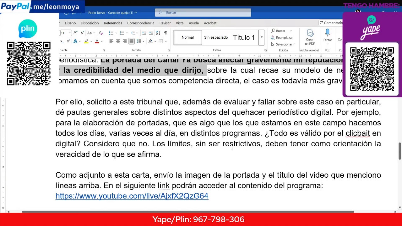Image resolution: width=402 pixels, height=226 pixels.
Task: Highlight text with the yellow highlighter
Action: 86,41
